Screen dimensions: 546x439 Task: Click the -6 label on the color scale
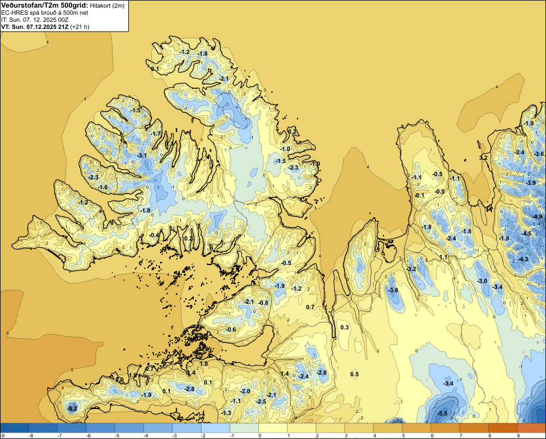click(x=88, y=436)
